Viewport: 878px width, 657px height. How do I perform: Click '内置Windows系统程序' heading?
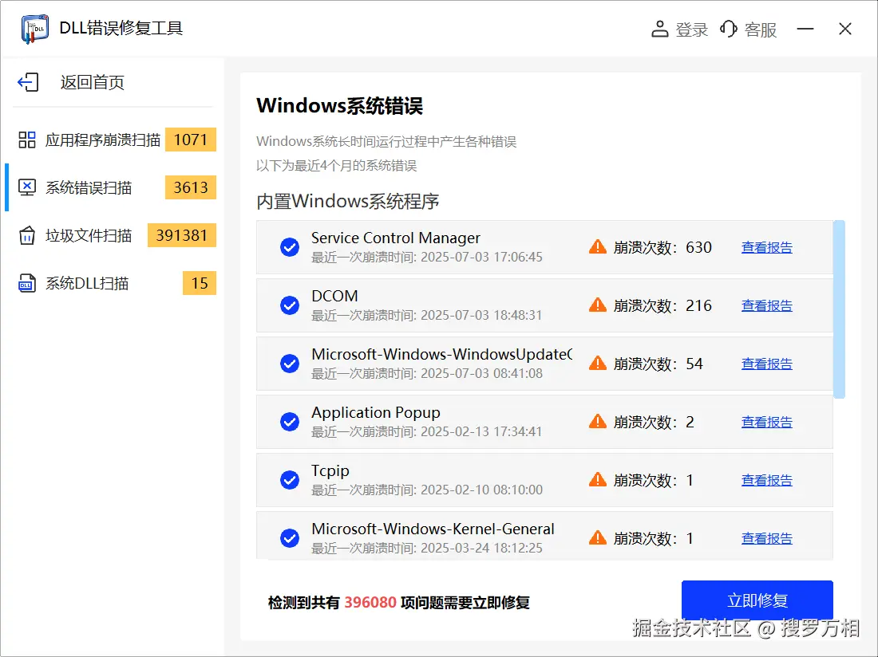pos(347,201)
